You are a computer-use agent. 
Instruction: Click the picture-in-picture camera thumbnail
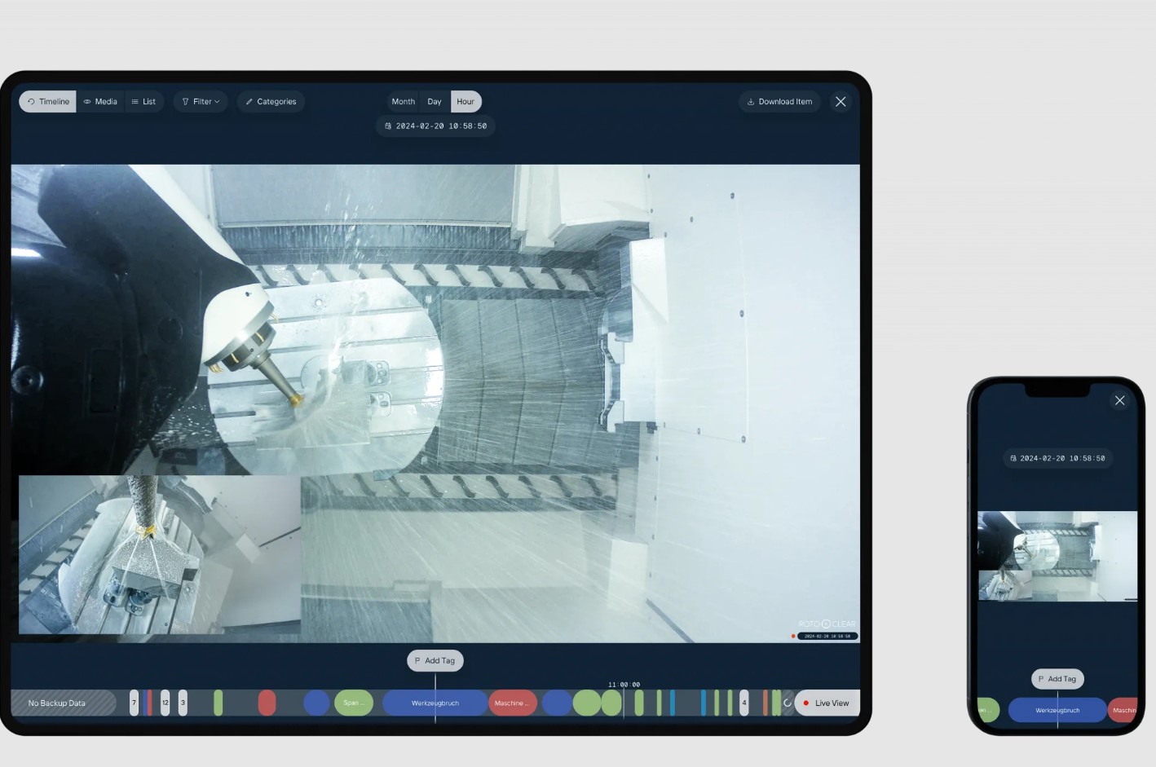(160, 554)
